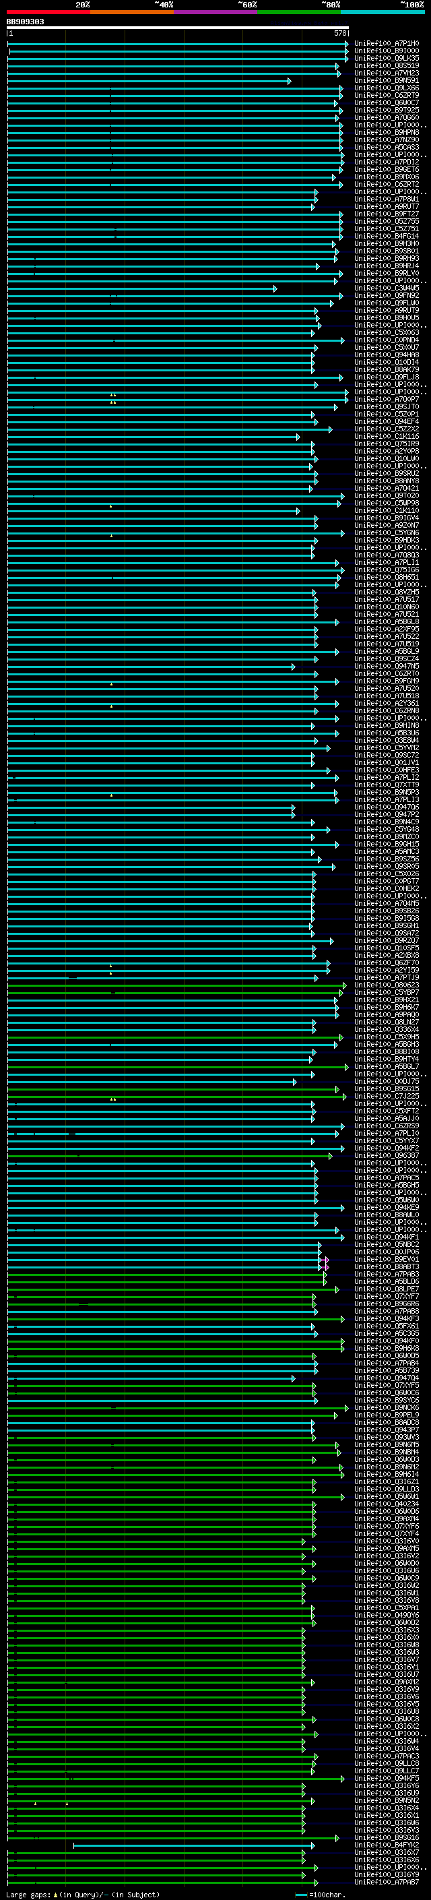Screen dimensions: 431x1900
Task: Select hit label UniRef100_A7Q0P7
Action: point(387,399)
